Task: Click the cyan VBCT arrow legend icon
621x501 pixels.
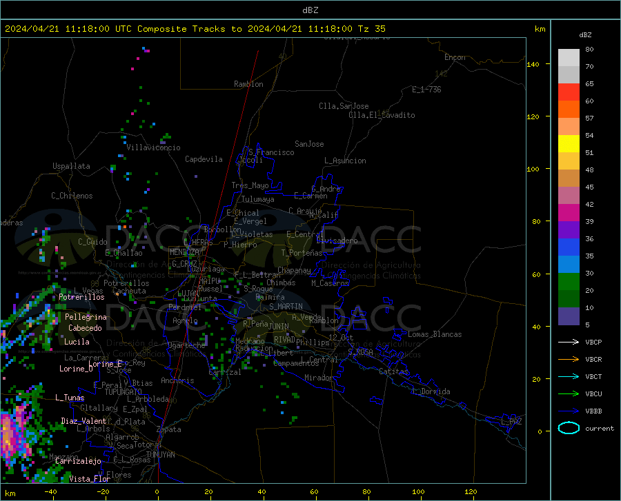Action: [569, 376]
